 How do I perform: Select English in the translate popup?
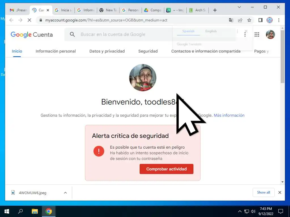pyautogui.click(x=211, y=31)
